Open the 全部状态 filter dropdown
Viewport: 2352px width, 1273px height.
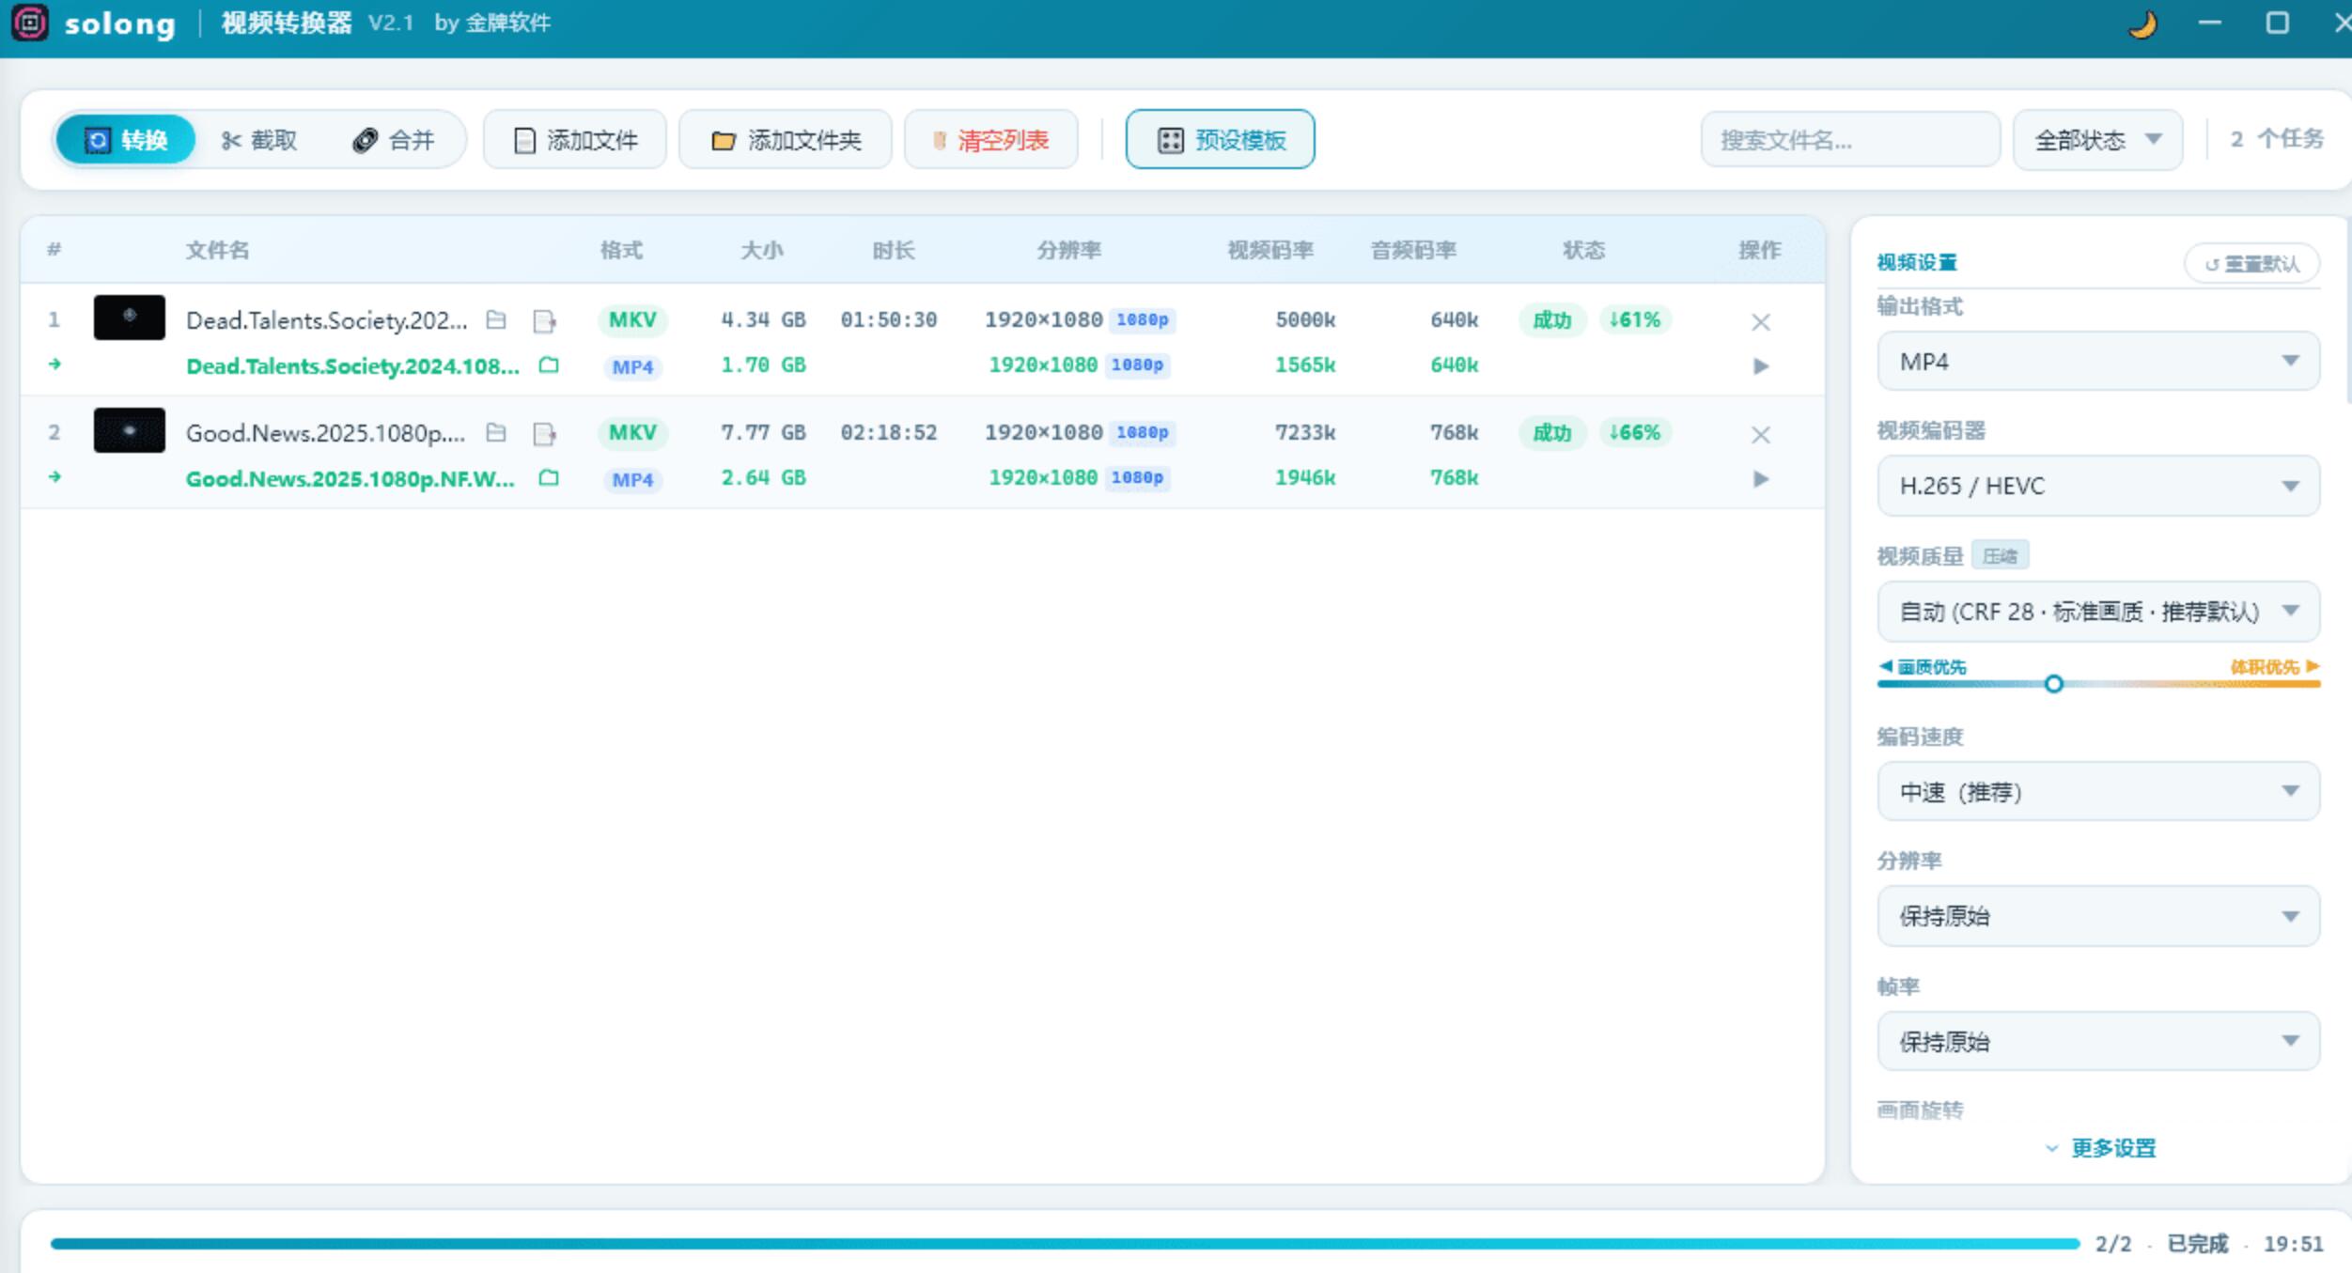[2097, 140]
